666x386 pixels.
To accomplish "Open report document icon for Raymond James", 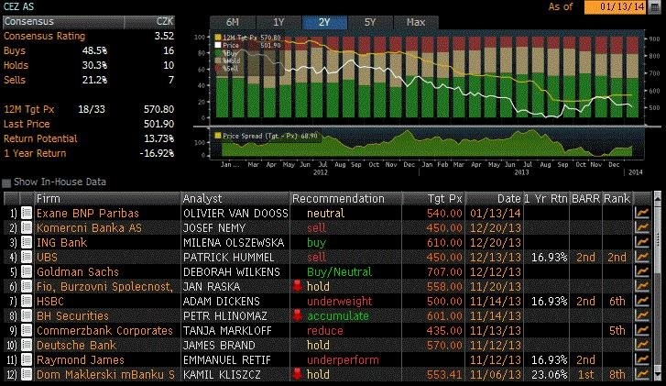I will [27, 359].
